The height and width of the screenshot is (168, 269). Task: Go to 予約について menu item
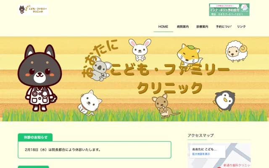pyautogui.click(x=224, y=26)
